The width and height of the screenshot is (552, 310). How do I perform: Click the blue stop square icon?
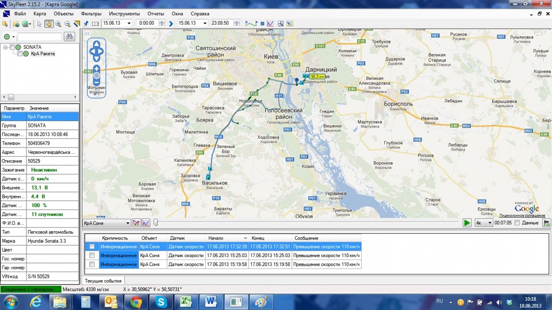(262, 24)
